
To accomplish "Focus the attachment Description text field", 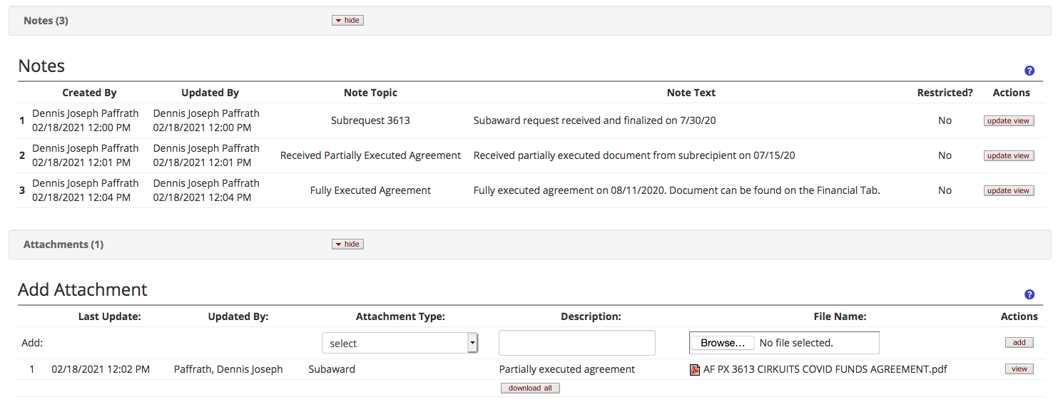I will [576, 343].
